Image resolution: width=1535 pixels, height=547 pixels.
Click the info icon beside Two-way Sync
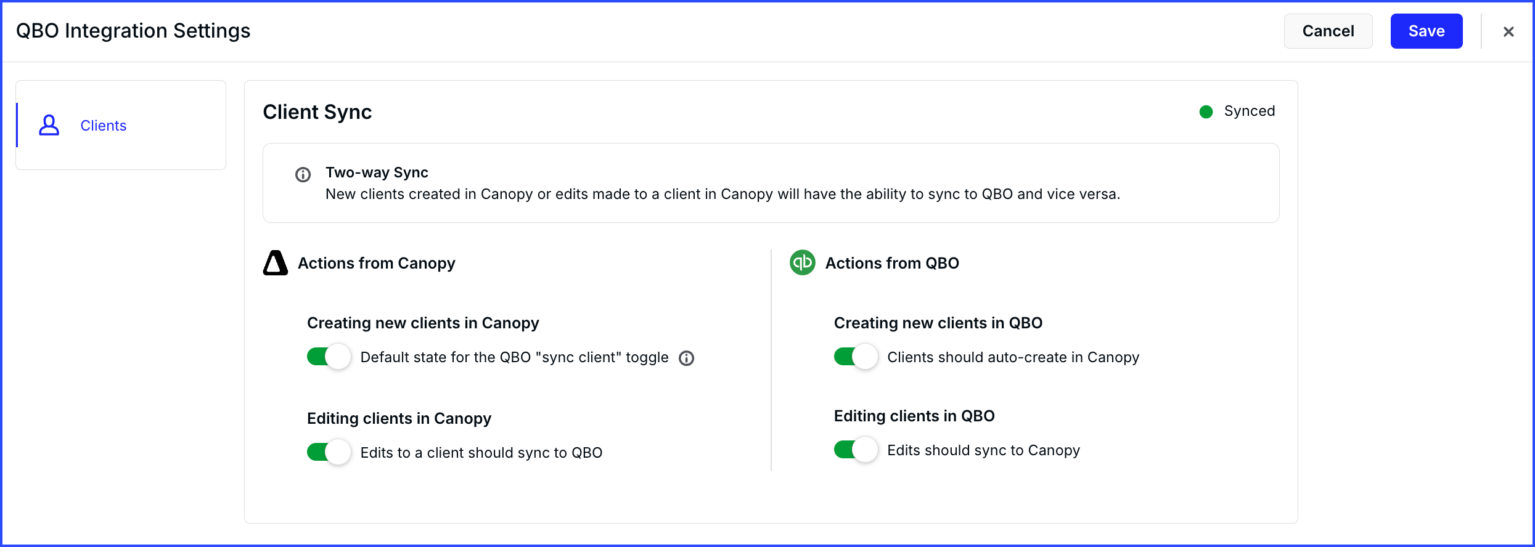point(303,175)
